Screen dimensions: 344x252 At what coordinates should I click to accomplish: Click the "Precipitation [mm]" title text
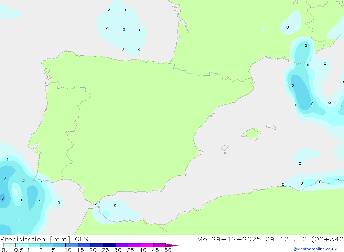(x=35, y=239)
